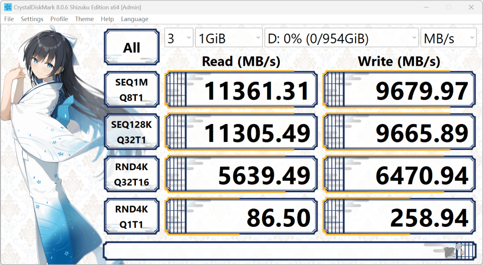Image resolution: width=483 pixels, height=265 pixels.
Task: Open the File menu
Action: pyautogui.click(x=9, y=19)
